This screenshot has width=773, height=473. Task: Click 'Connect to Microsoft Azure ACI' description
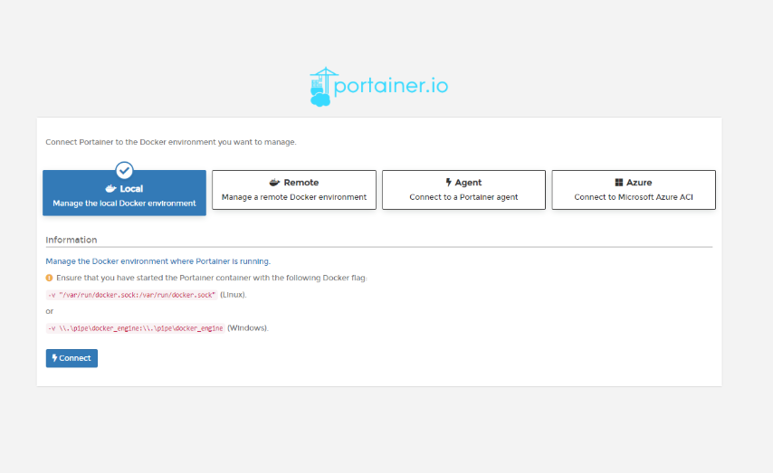[x=634, y=197]
